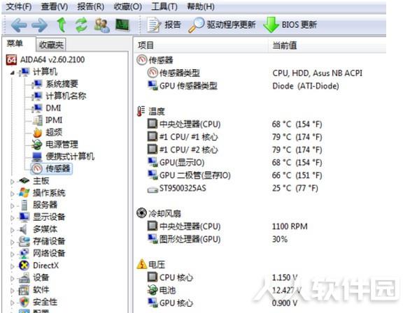Click the green monitor graph icon
The width and height of the screenshot is (403, 313).
pyautogui.click(x=122, y=25)
